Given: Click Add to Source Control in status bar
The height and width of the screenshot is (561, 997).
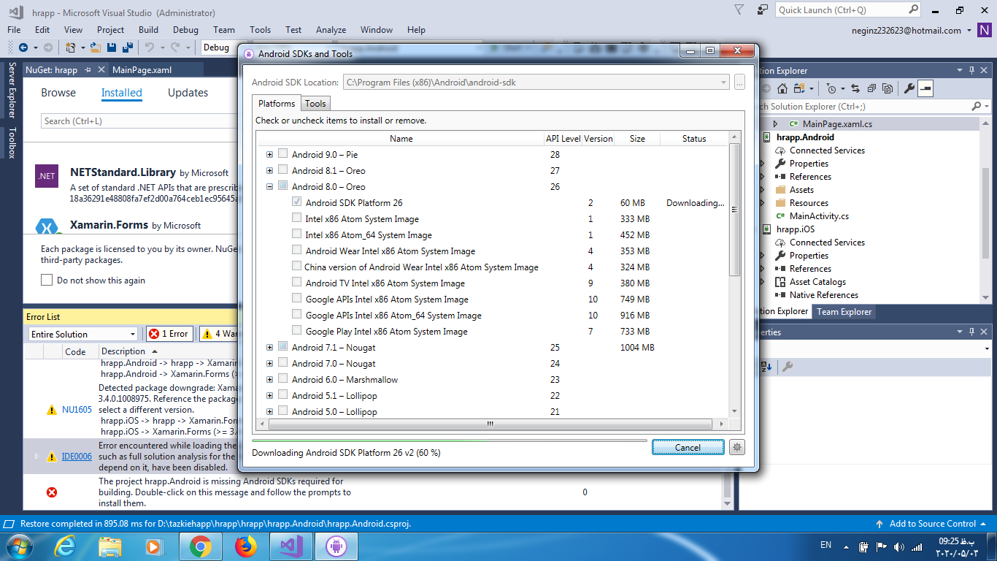Looking at the screenshot, I should click(x=933, y=524).
